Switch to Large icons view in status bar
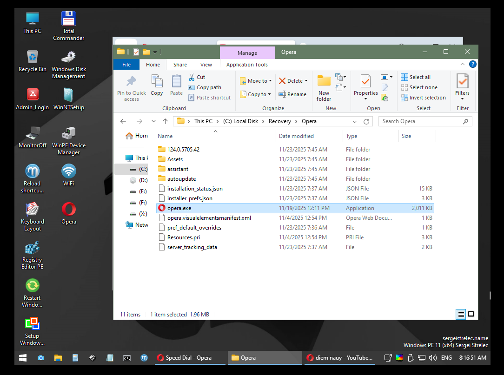Screen dimensions: 504x375 tap(471, 314)
